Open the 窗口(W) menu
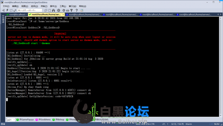Screen dimensions: 223x126 (x=73, y=6)
